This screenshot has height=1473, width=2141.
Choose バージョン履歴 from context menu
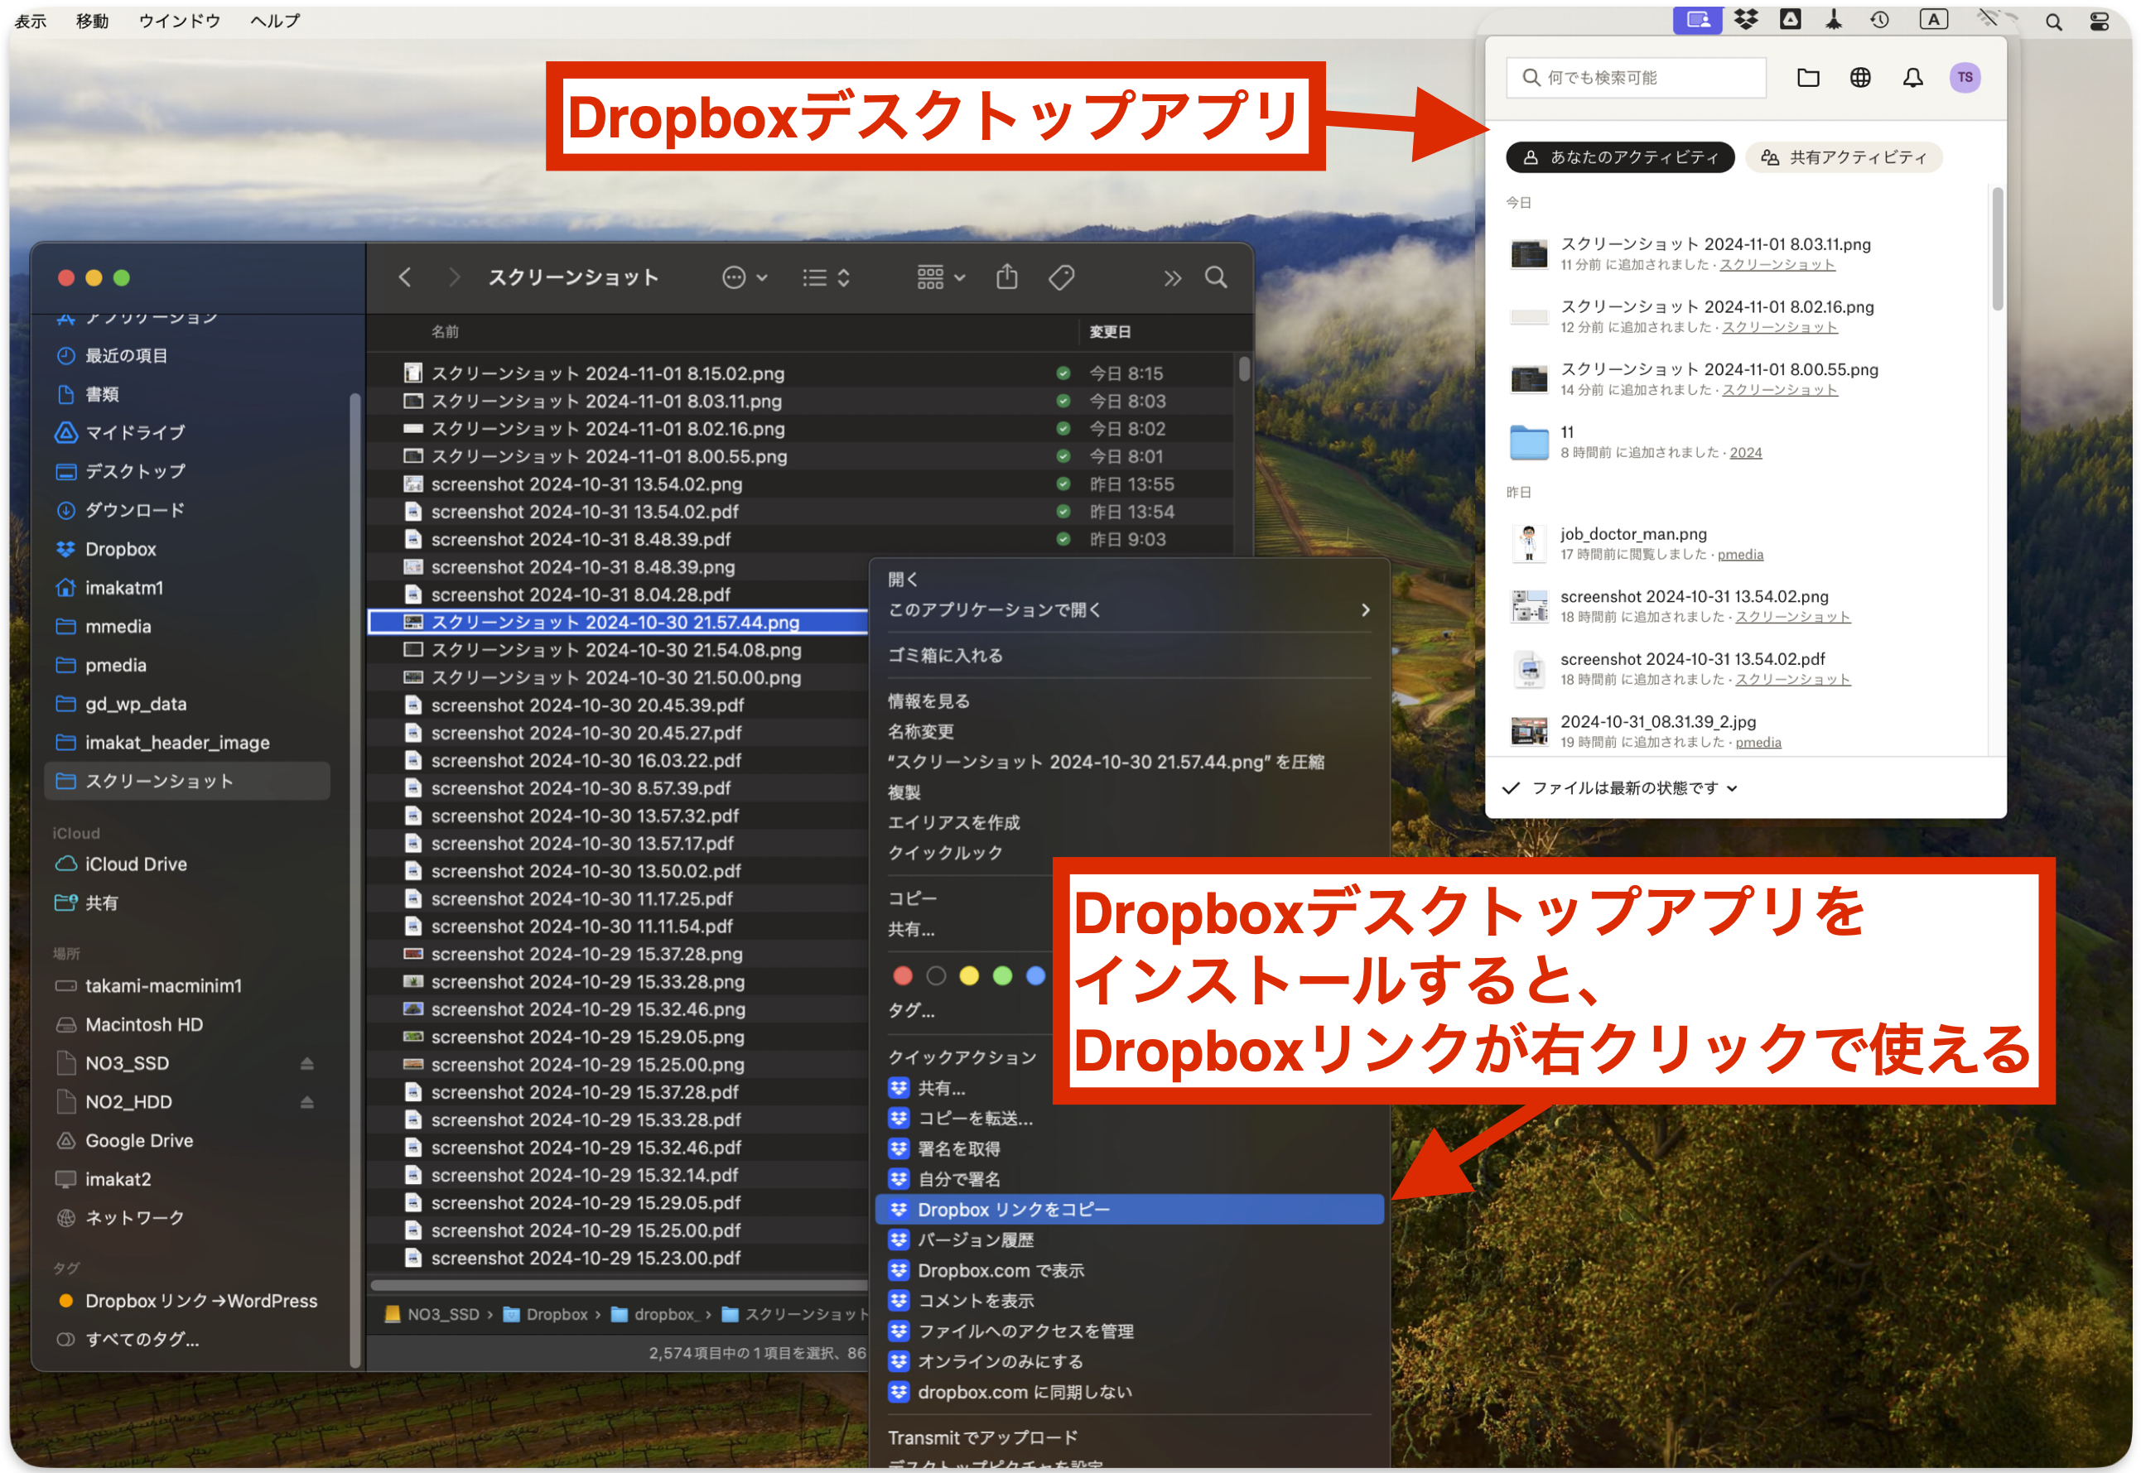pyautogui.click(x=975, y=1240)
